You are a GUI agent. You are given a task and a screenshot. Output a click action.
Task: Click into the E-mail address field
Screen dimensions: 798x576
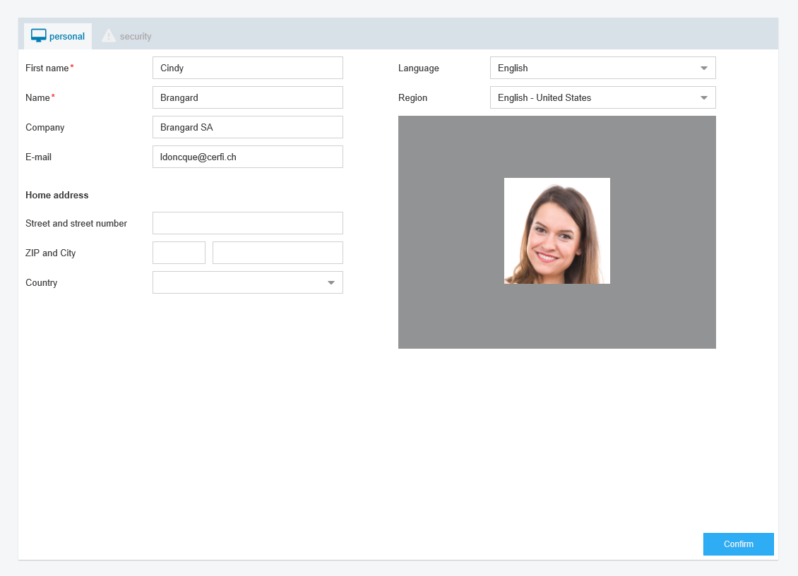[247, 157]
